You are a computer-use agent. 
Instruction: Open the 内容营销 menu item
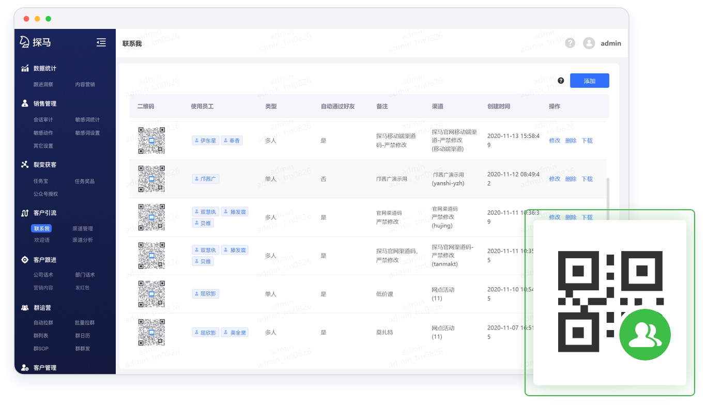tap(85, 84)
